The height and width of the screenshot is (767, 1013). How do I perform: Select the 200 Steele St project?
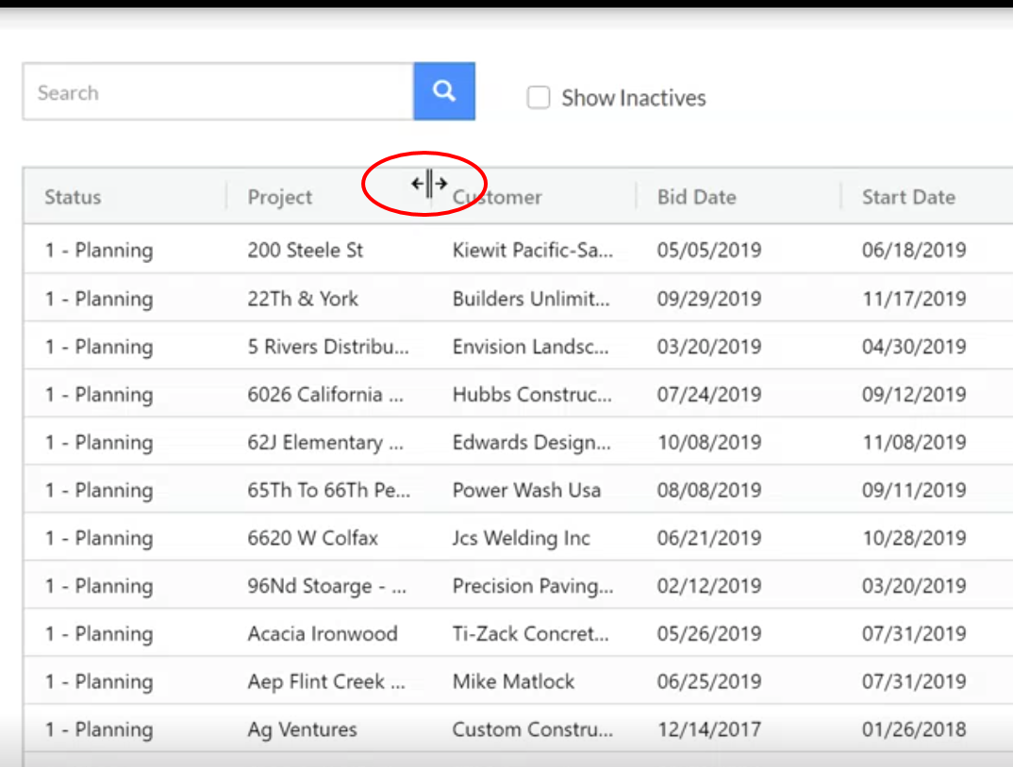click(x=305, y=250)
